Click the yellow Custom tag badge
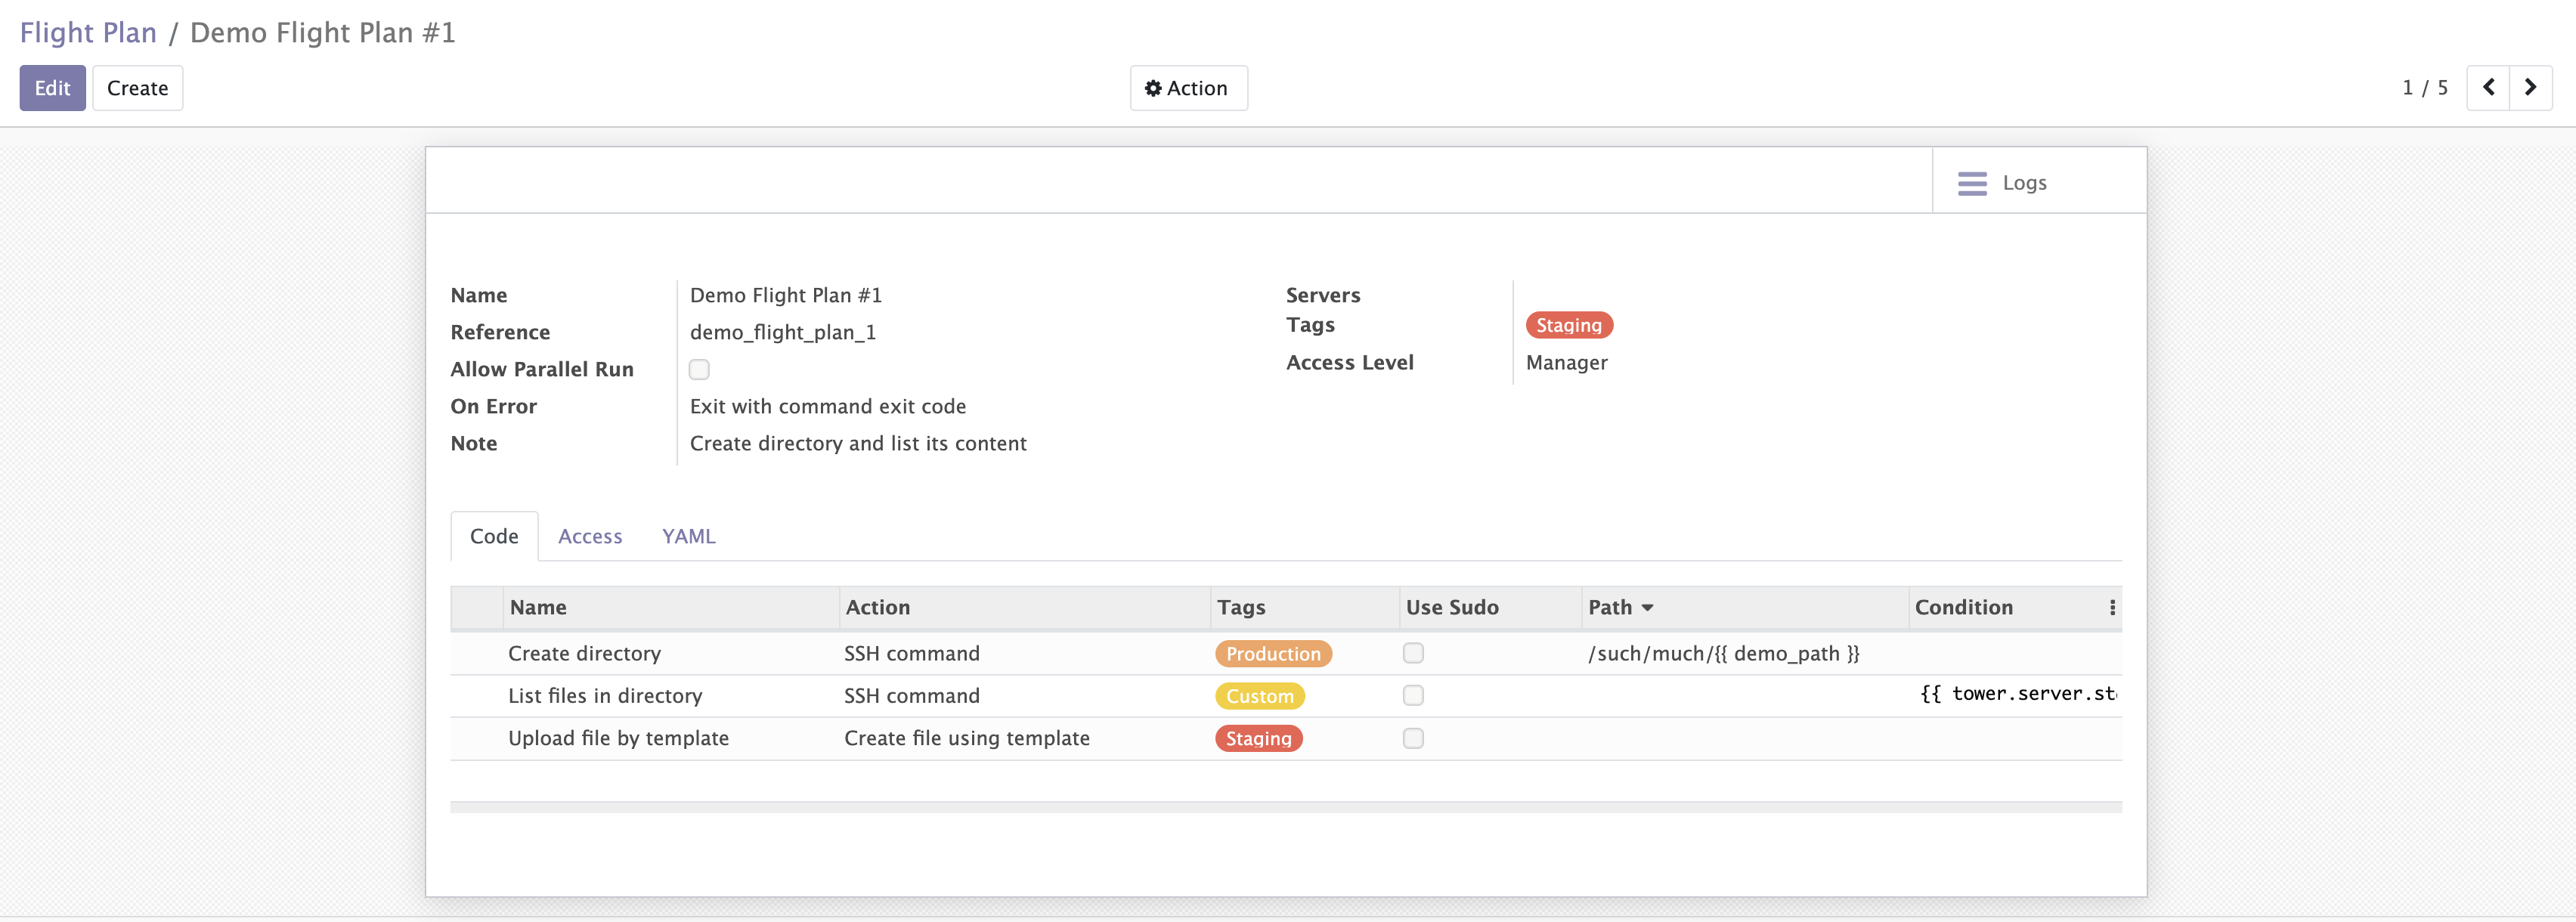 pos(1259,696)
